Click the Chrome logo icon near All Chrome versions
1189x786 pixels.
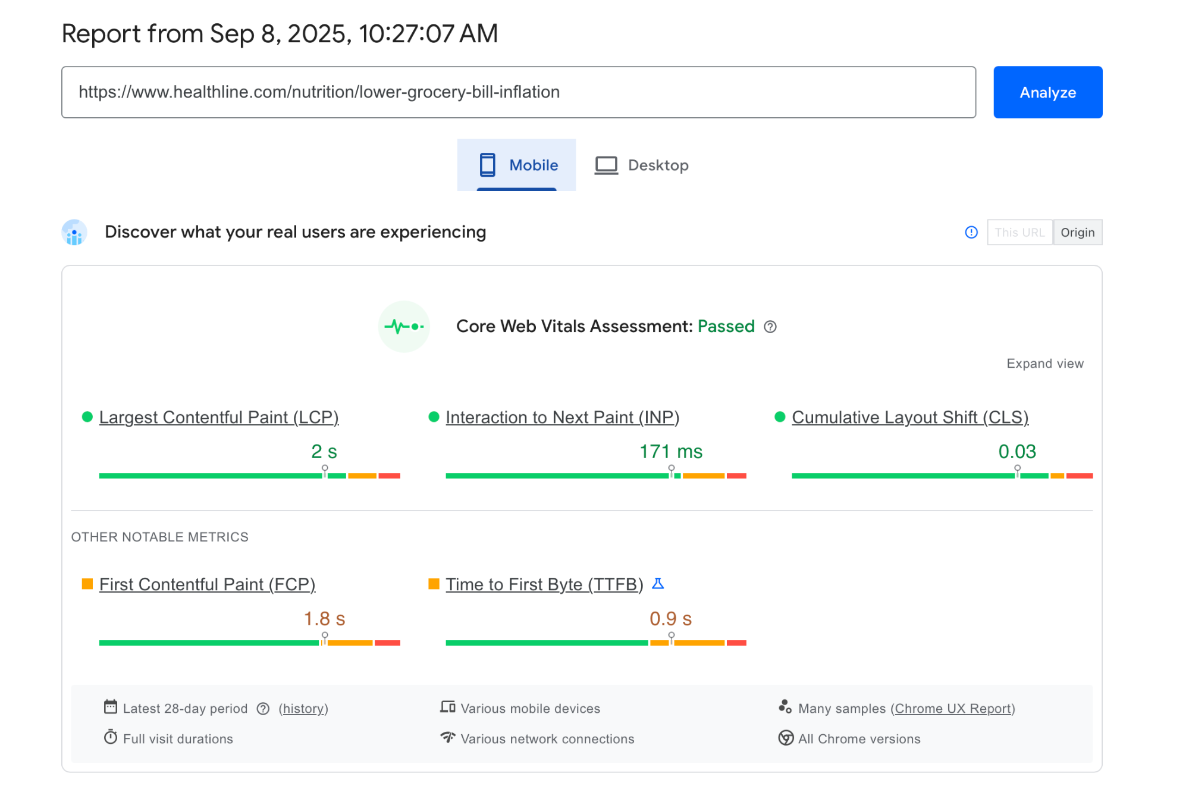786,738
